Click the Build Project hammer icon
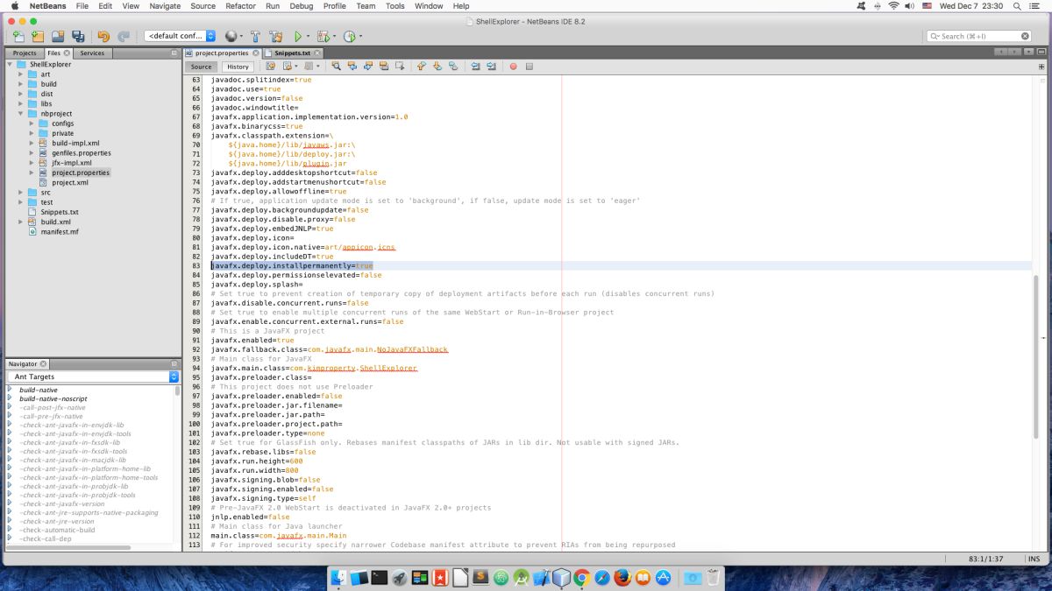Screen dimensions: 1052x591 tap(255, 36)
